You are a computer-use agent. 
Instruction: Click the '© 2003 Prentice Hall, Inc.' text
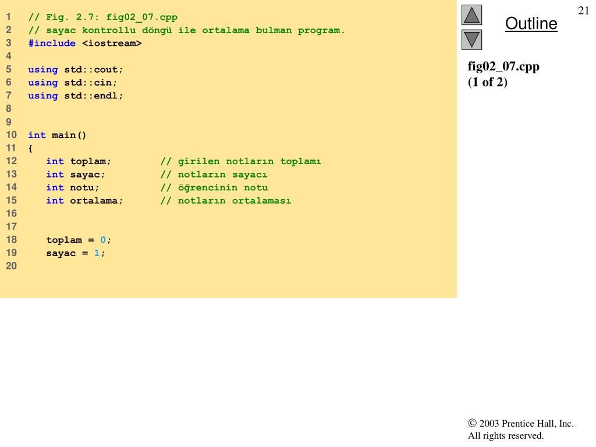[x=521, y=424]
